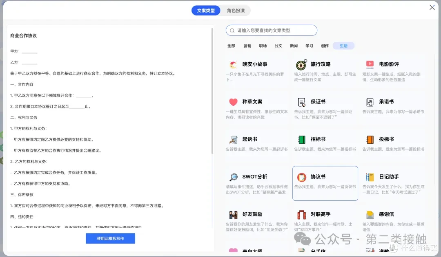Select the 生活 category filter
This screenshot has height=257, width=441.
(343, 46)
